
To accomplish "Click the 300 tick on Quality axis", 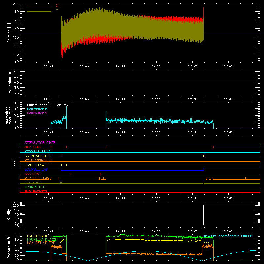I will [16, 202].
